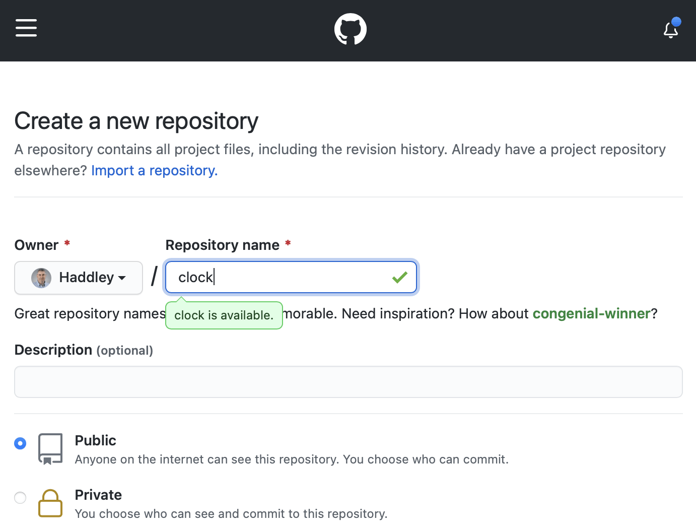
Task: Click the 'Create a new repository' heading
Action: (x=136, y=121)
